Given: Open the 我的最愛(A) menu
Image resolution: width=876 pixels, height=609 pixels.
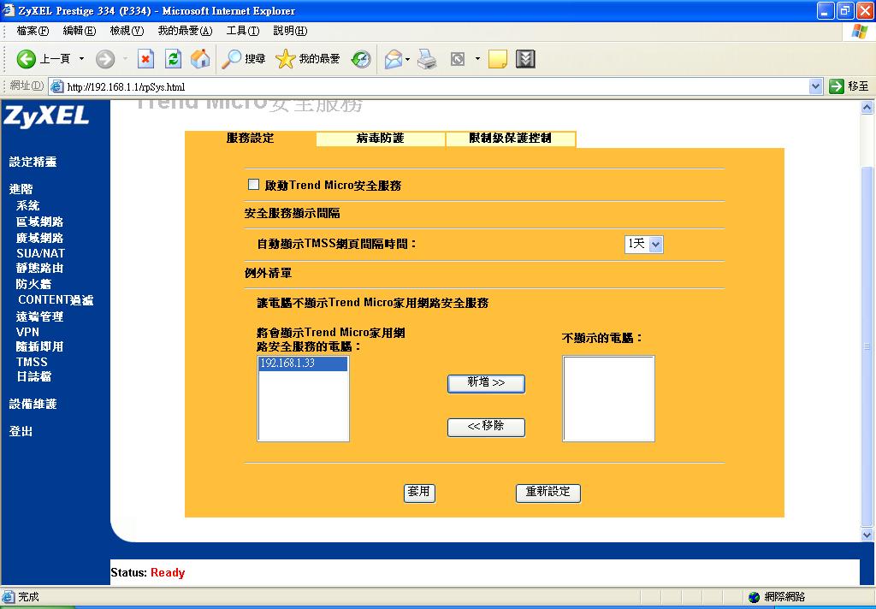Looking at the screenshot, I should tap(185, 31).
